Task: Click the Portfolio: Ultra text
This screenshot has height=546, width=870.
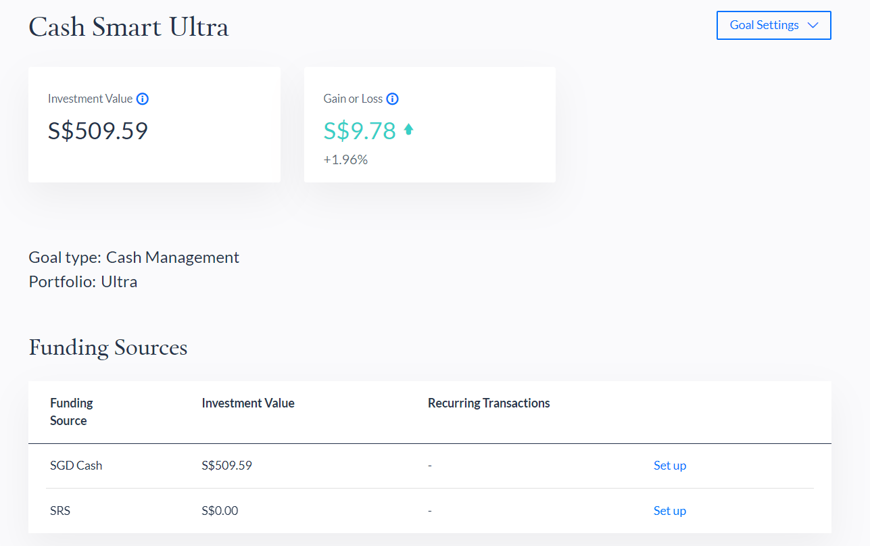Action: (83, 282)
